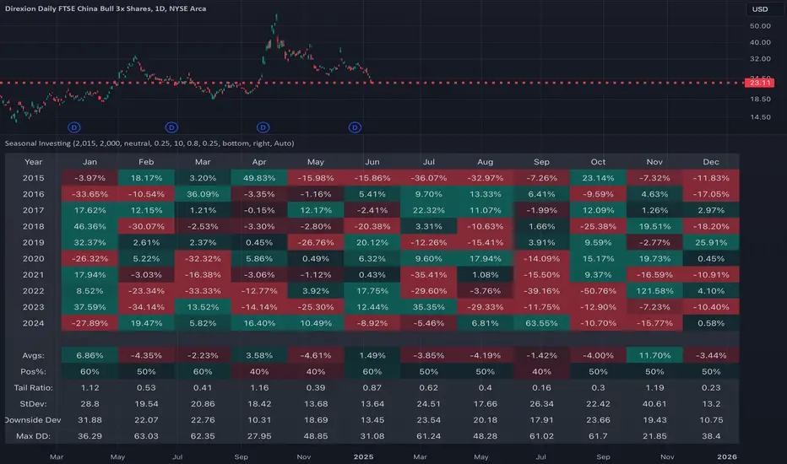Click the Direxion Daily FTSE China Bull symbol title

[x=106, y=8]
